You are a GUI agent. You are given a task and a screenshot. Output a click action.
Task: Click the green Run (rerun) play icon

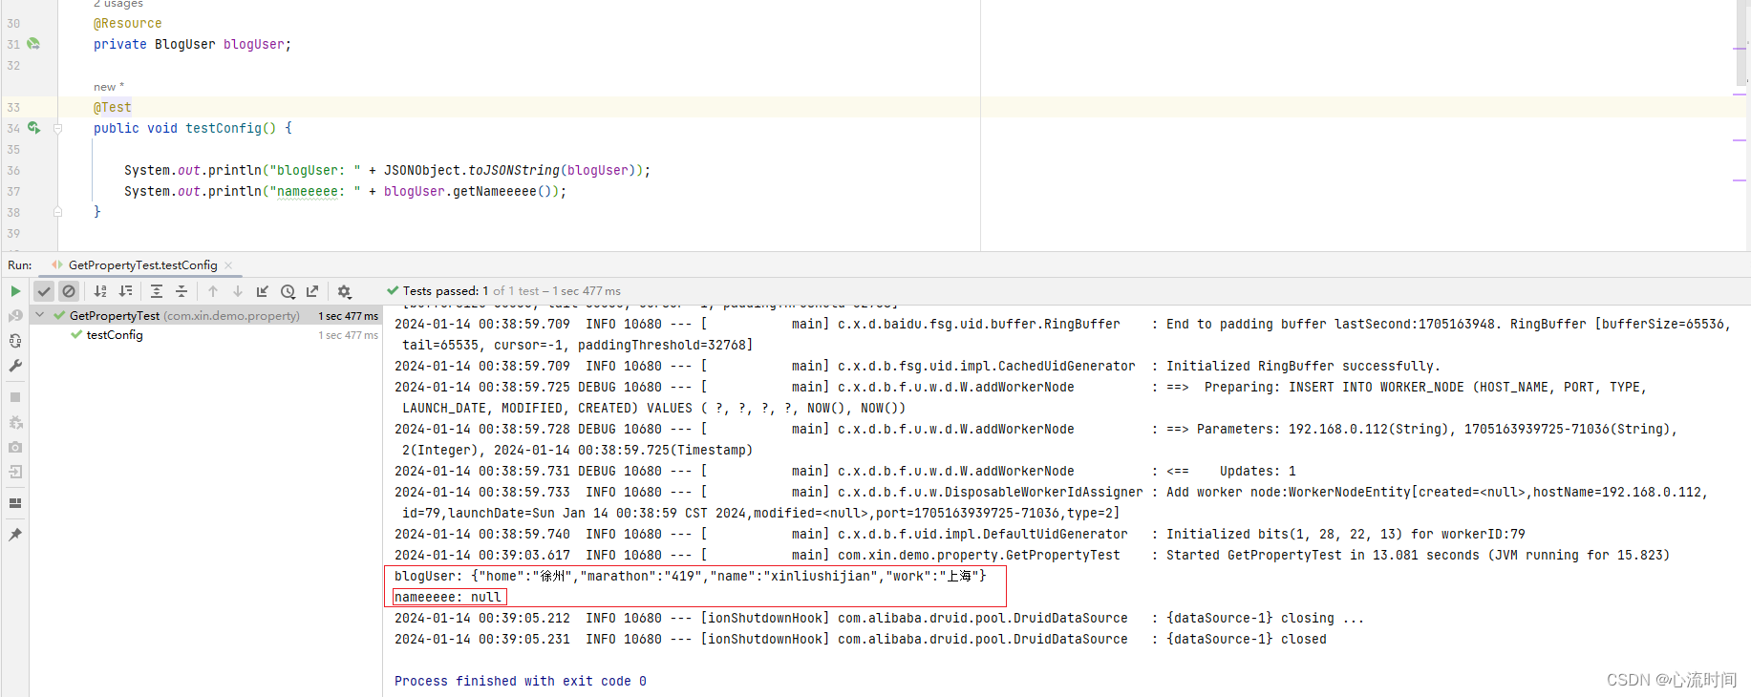point(15,291)
